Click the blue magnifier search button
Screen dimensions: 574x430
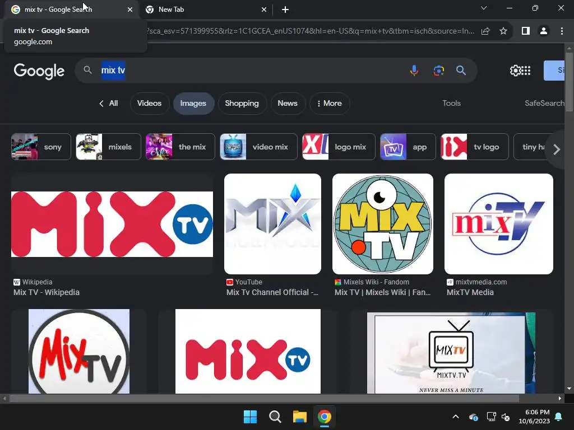[x=461, y=70]
